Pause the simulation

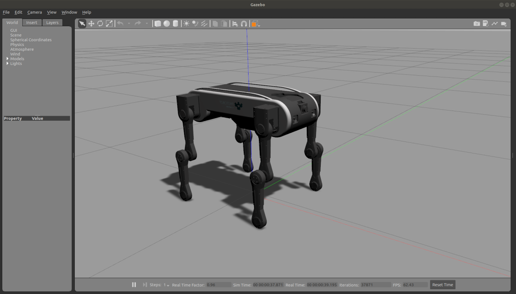coord(134,285)
